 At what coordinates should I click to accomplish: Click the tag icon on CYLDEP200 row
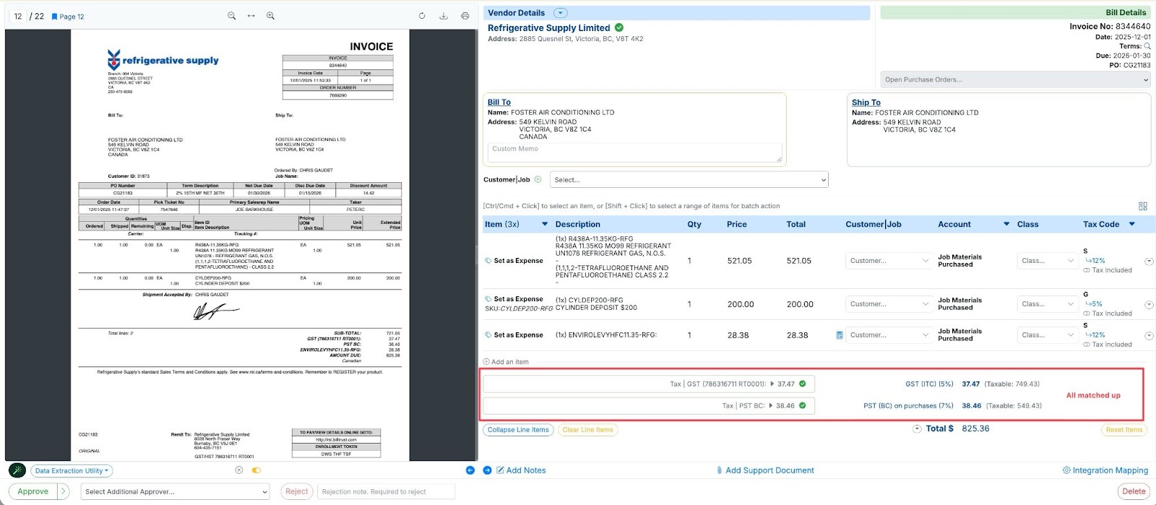pos(488,298)
